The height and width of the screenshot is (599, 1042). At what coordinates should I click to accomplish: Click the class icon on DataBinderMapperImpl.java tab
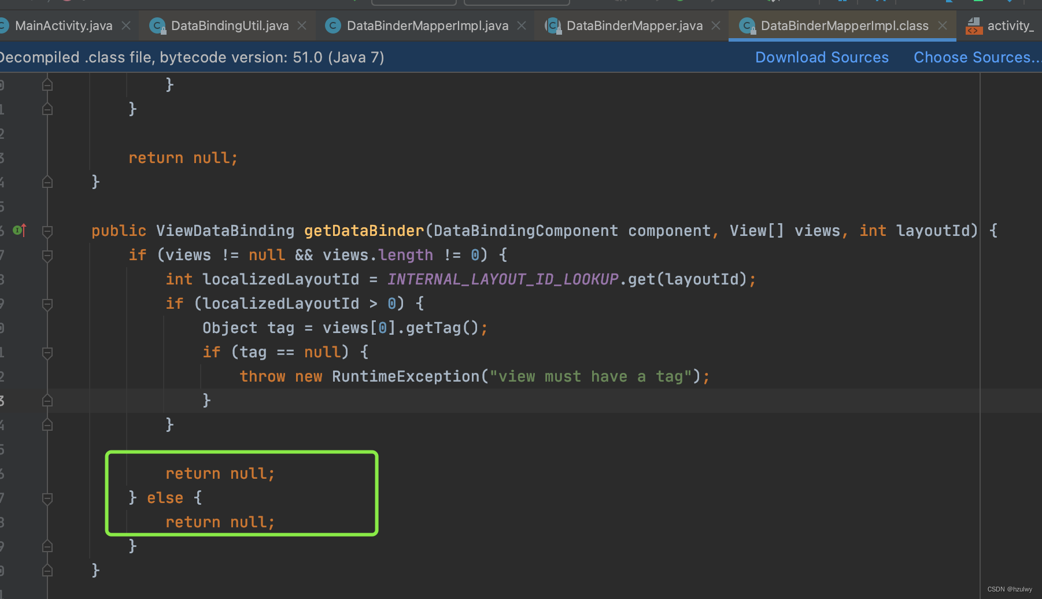click(332, 25)
